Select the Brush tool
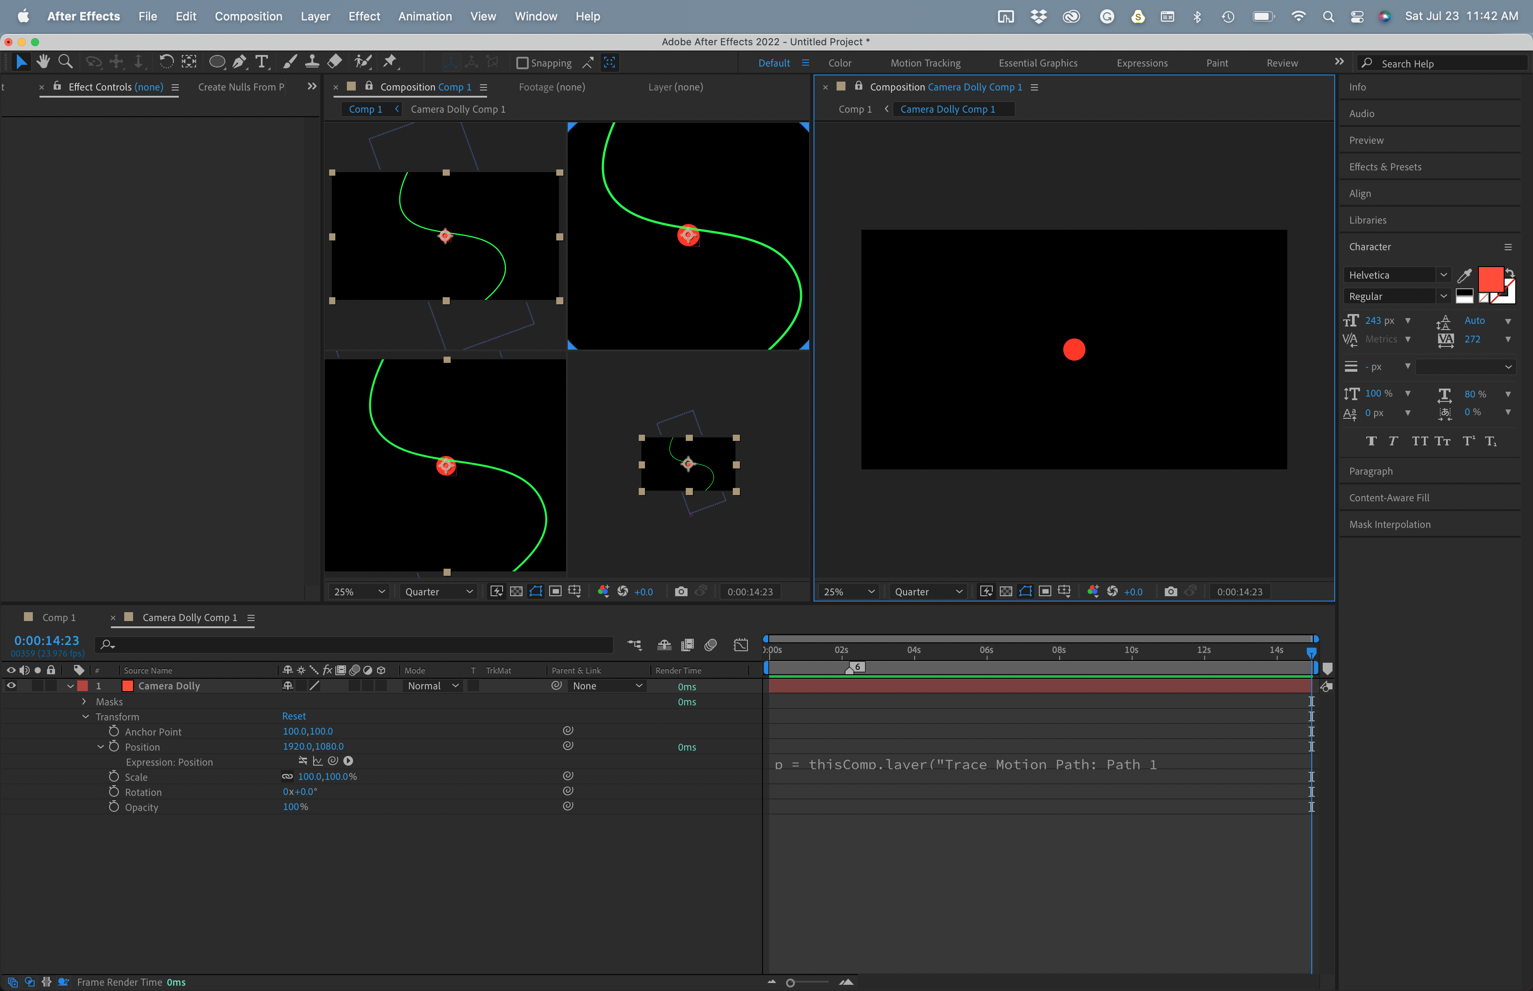The image size is (1533, 991). pyautogui.click(x=290, y=61)
